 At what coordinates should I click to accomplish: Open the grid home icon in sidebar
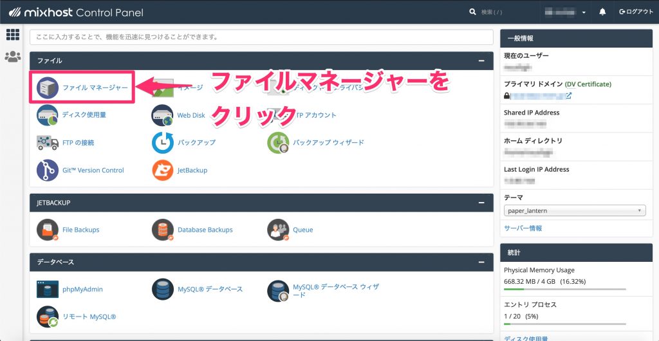pos(12,35)
